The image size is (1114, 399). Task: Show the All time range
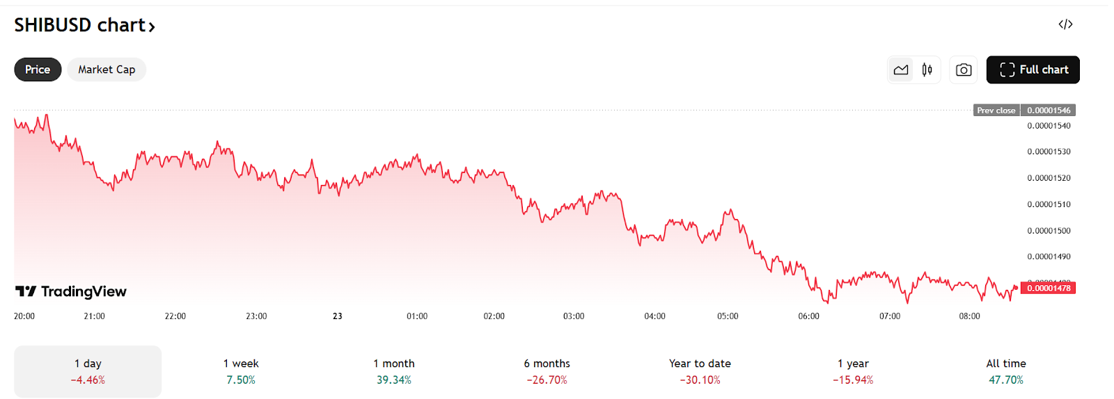point(1006,371)
